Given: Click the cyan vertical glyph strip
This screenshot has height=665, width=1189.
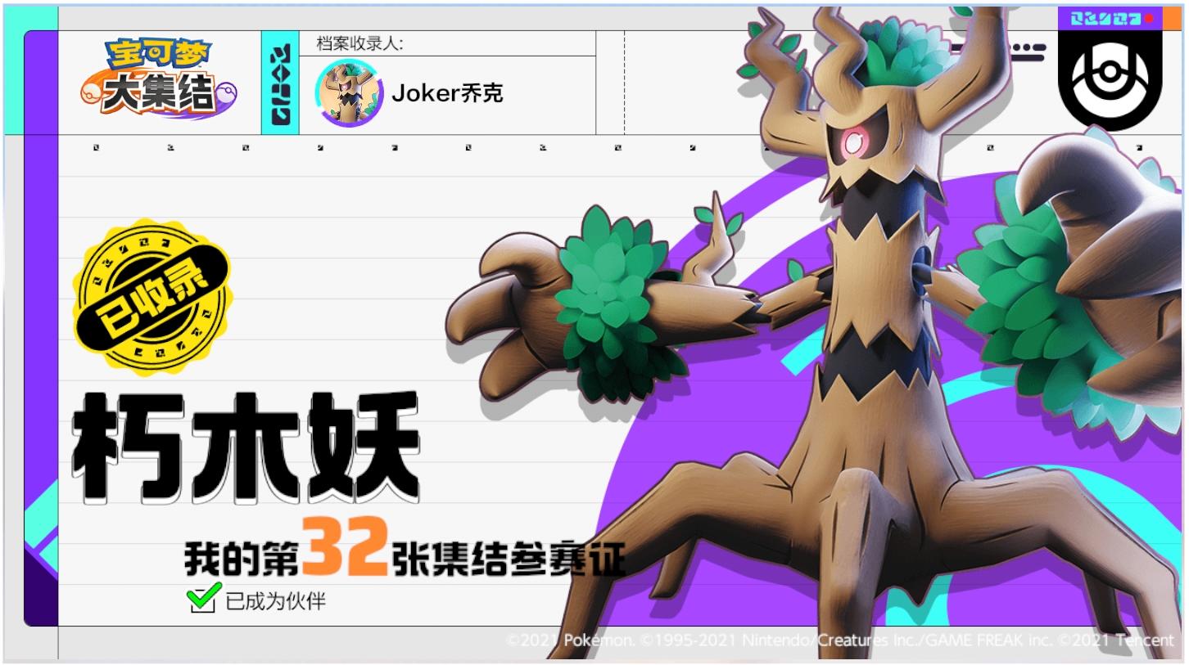Looking at the screenshot, I should (x=280, y=83).
